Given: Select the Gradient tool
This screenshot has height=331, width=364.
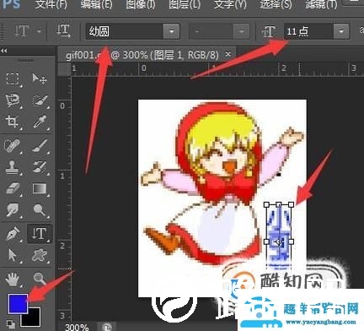Looking at the screenshot, I should 40,188.
